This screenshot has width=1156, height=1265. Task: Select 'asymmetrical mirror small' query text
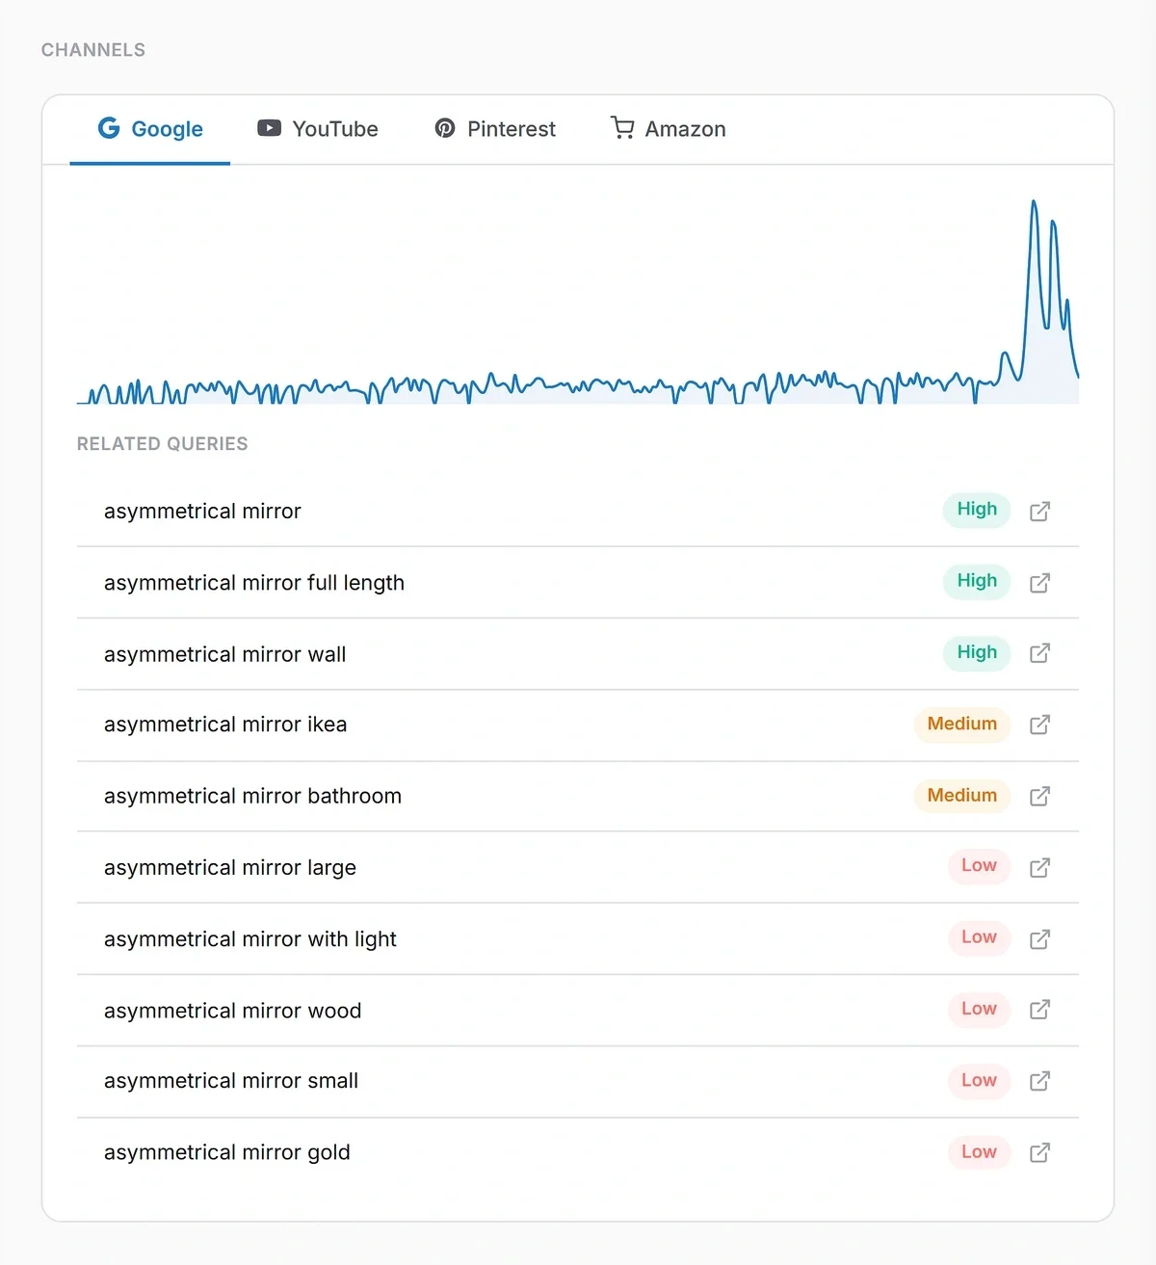(231, 1081)
